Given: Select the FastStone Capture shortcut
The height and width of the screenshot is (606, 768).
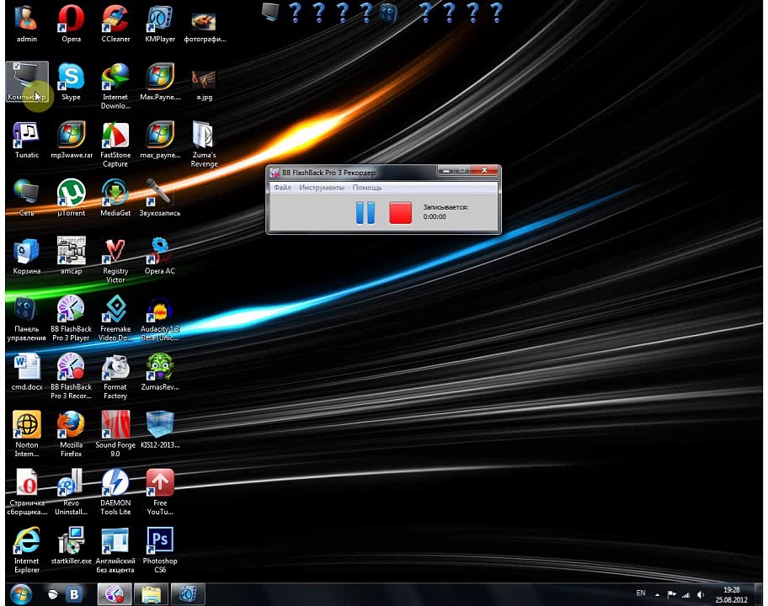Looking at the screenshot, I should (115, 145).
